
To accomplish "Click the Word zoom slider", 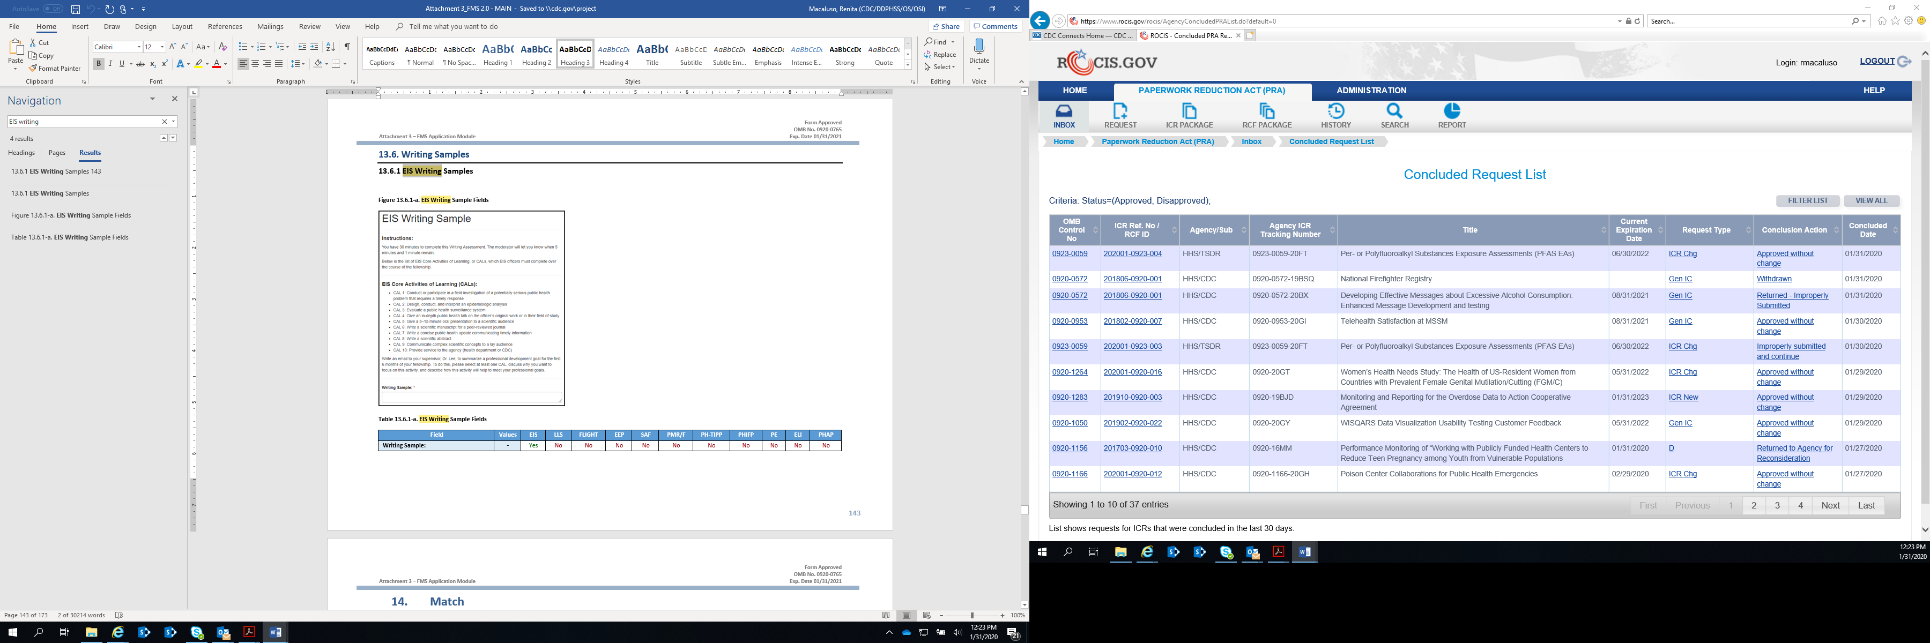I will 972,615.
